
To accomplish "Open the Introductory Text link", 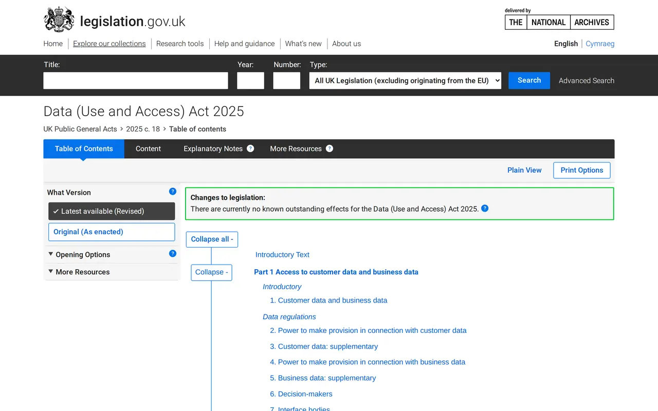I will pos(282,255).
